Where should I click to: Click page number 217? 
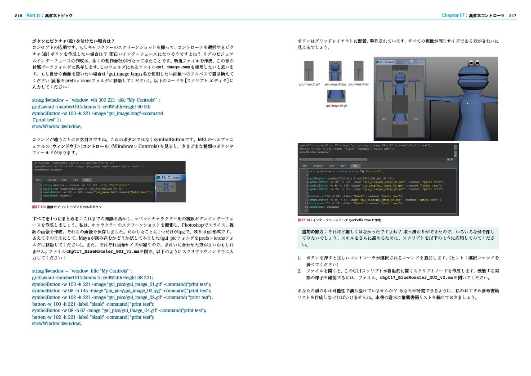[x=513, y=16]
